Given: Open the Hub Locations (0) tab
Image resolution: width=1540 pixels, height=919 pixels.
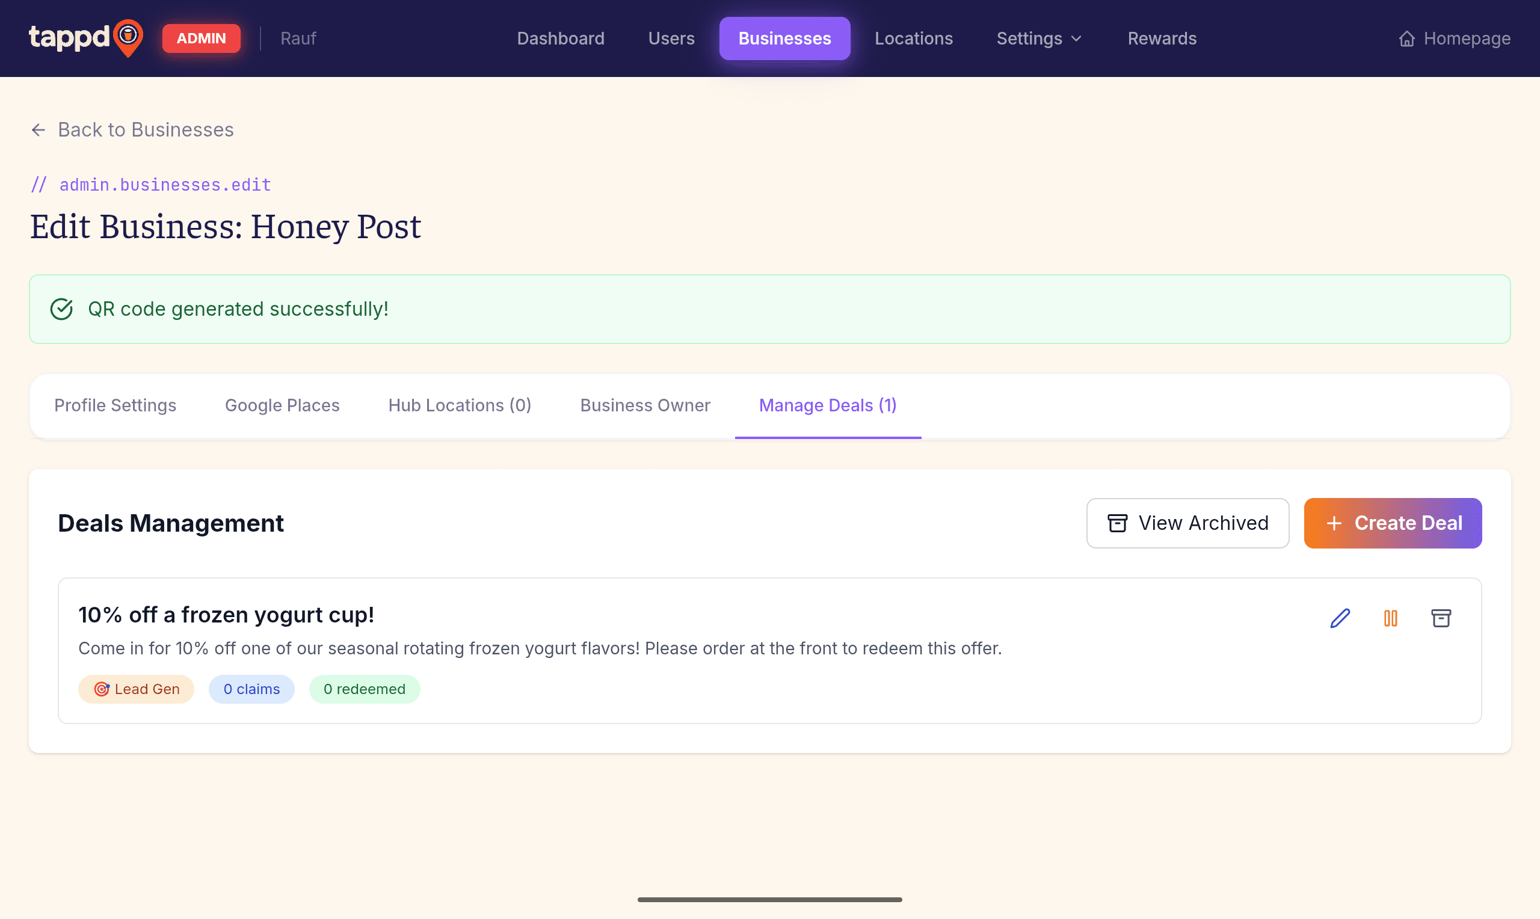Looking at the screenshot, I should pos(460,405).
